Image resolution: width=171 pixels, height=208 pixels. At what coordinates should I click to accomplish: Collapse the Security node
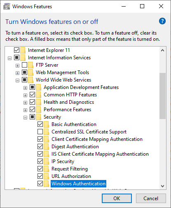(25, 117)
